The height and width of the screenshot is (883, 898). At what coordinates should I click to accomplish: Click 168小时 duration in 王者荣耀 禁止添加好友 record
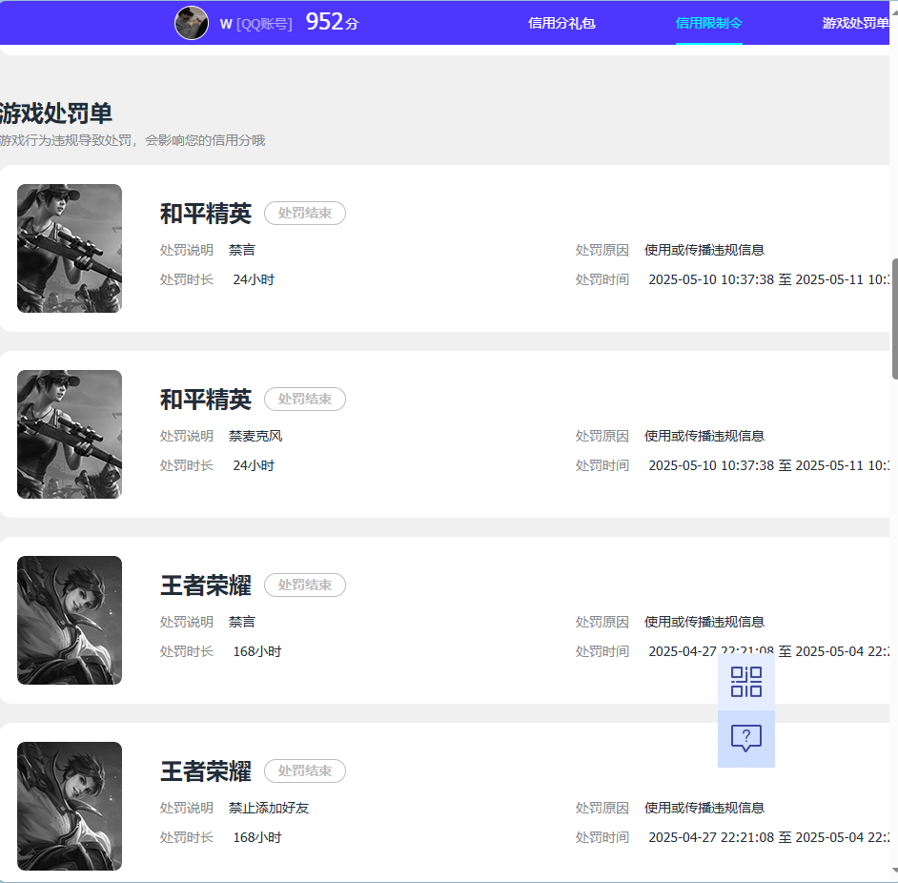pos(257,838)
